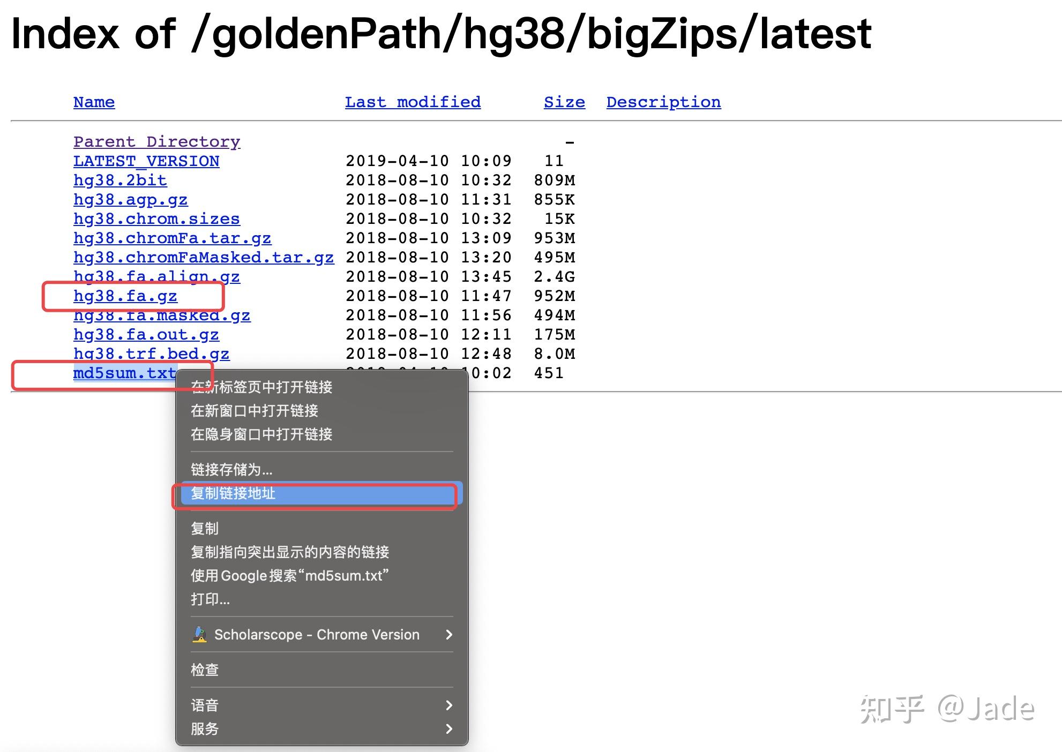Choose 链接存储为 to save the link
The width and height of the screenshot is (1062, 752).
pos(231,470)
